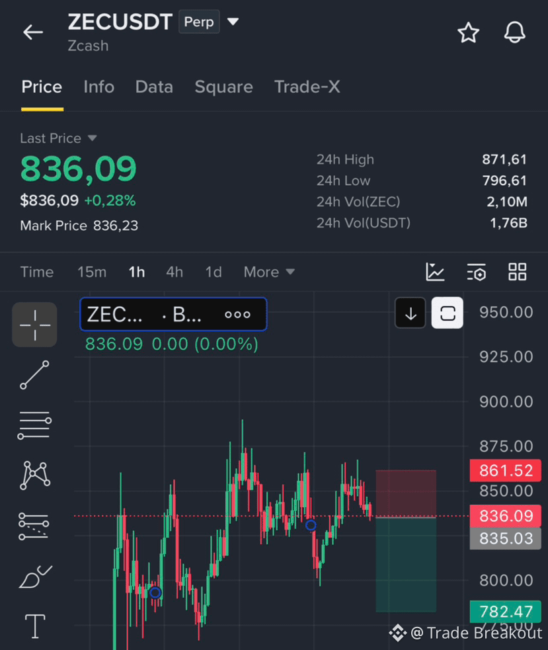Screen dimensions: 548x650
Task: Open the ZEC chart legend box
Action: point(173,315)
